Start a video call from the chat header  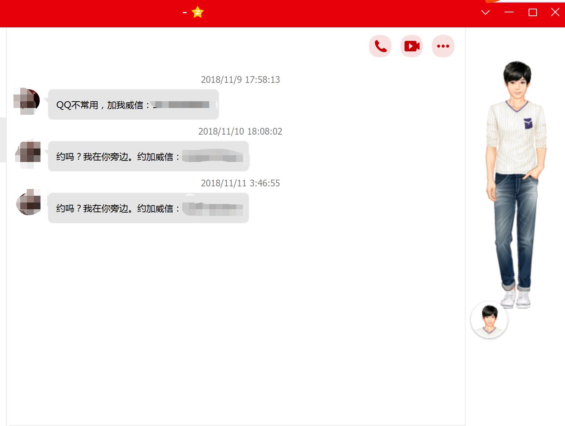click(411, 46)
